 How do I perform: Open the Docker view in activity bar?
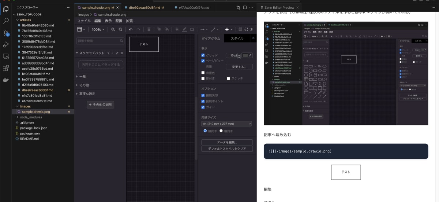(x=5, y=80)
